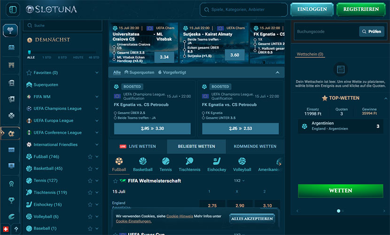Favorite Eishockey (16) with star
Image resolution: width=390 pixels, height=235 pixels.
pyautogui.click(x=90, y=204)
